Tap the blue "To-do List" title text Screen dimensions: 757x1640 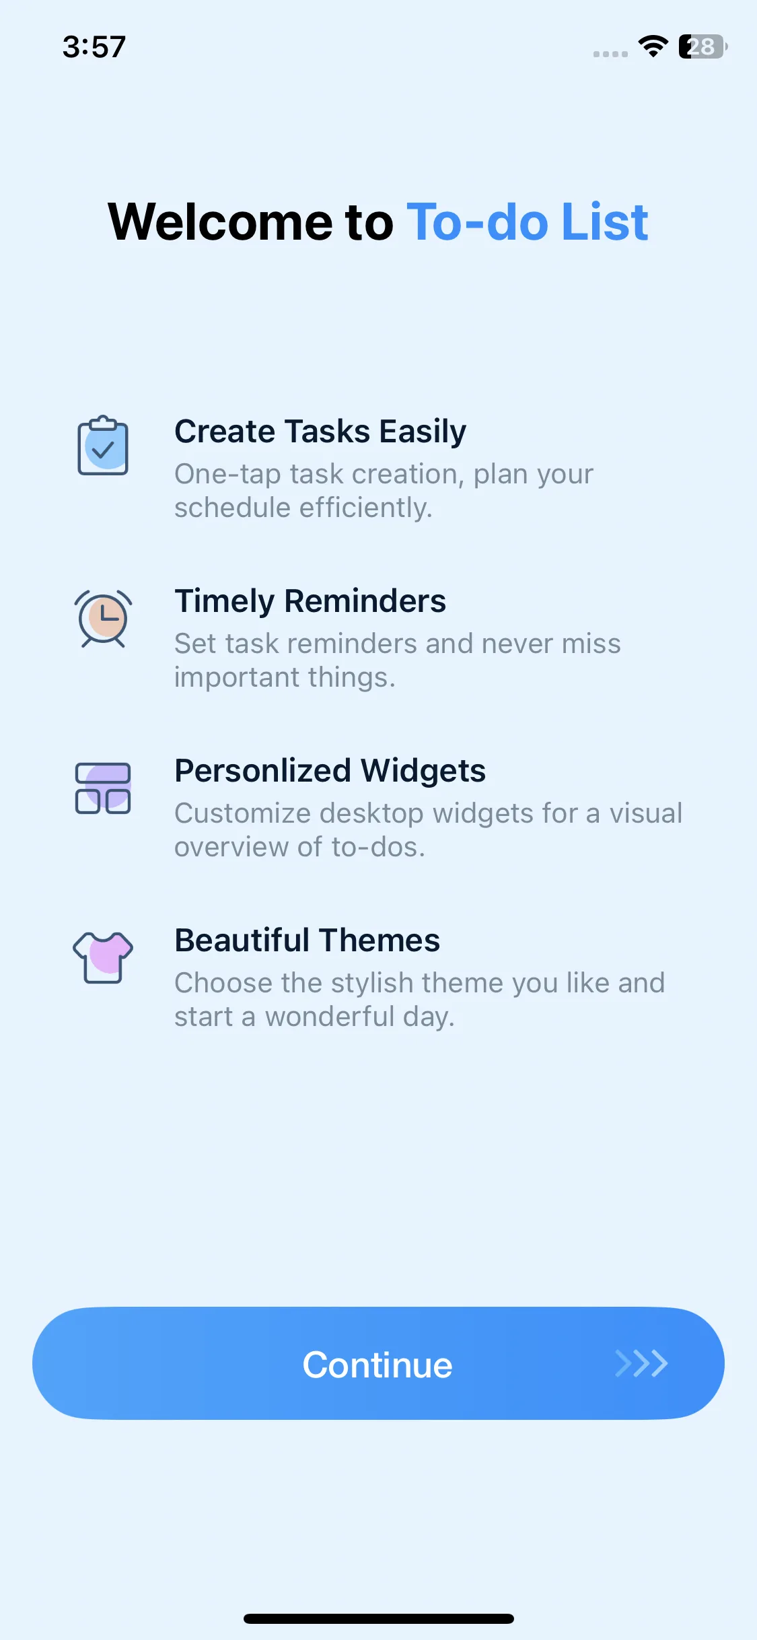pyautogui.click(x=527, y=221)
